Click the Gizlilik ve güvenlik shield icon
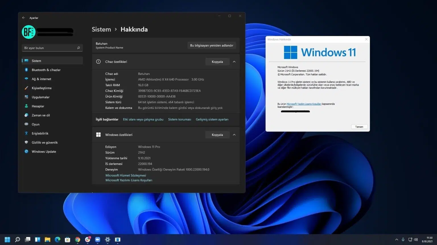 pyautogui.click(x=26, y=142)
